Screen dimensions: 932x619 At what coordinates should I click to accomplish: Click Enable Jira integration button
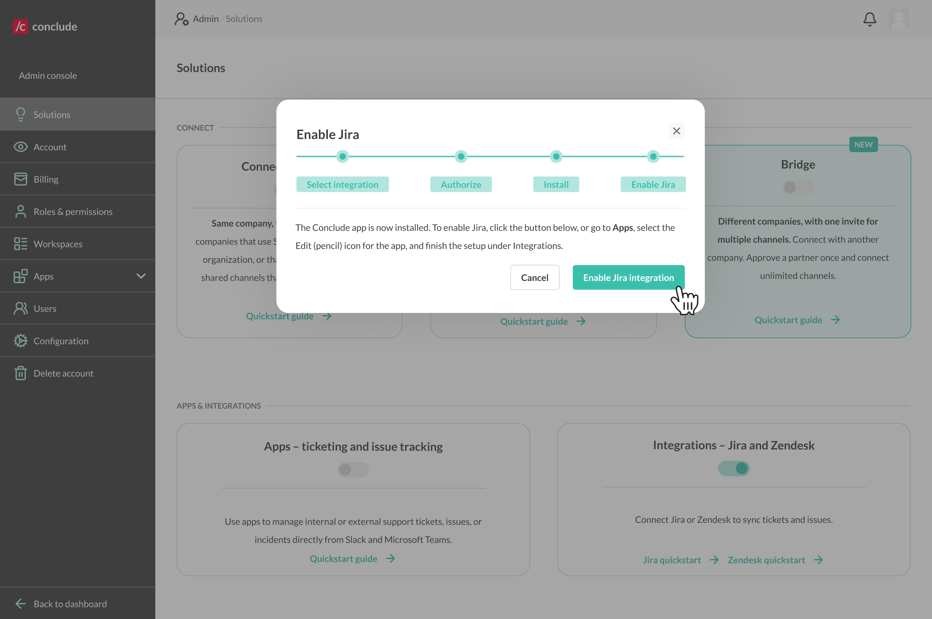coord(628,277)
